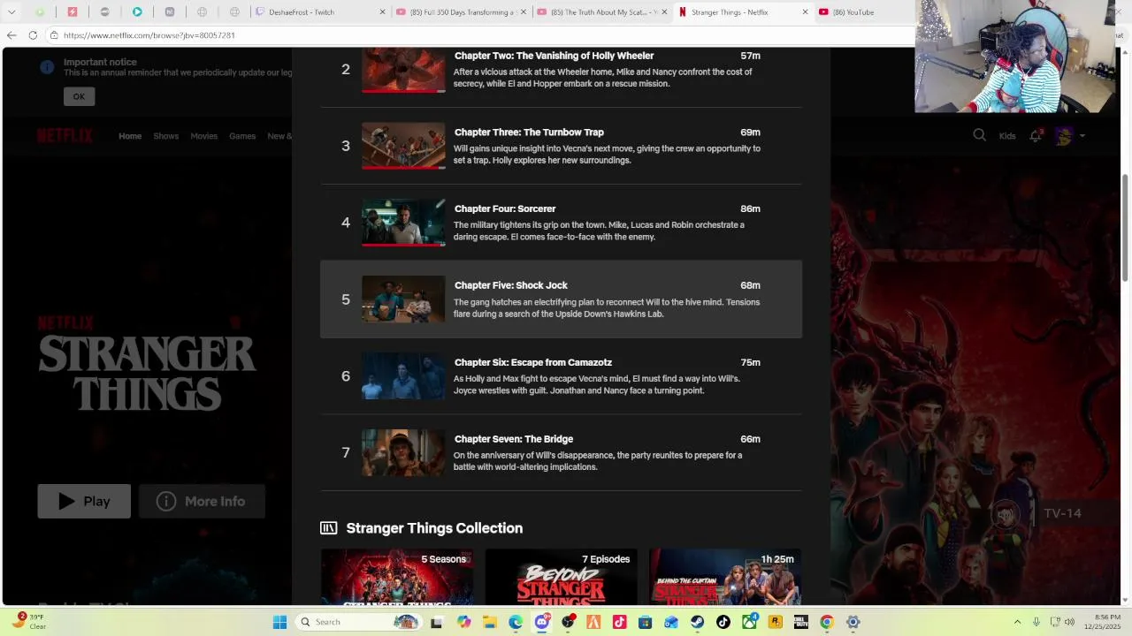Click the Netflix Games nav item
The width and height of the screenshot is (1132, 636).
click(242, 136)
